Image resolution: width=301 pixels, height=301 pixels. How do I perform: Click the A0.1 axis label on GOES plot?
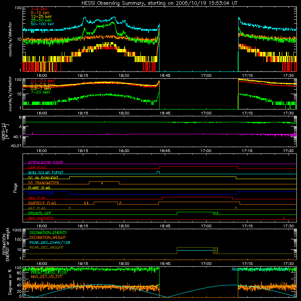17,137
